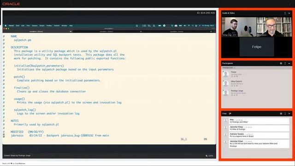Select message 'RJ is a legend here in Brazil'

[242, 136]
